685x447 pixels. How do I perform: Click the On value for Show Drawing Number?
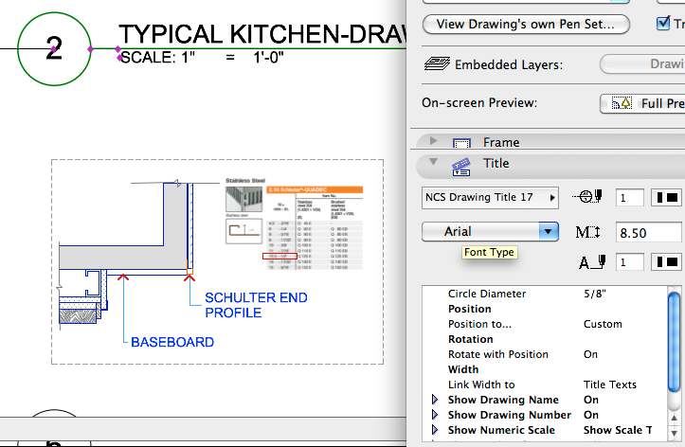pos(590,415)
